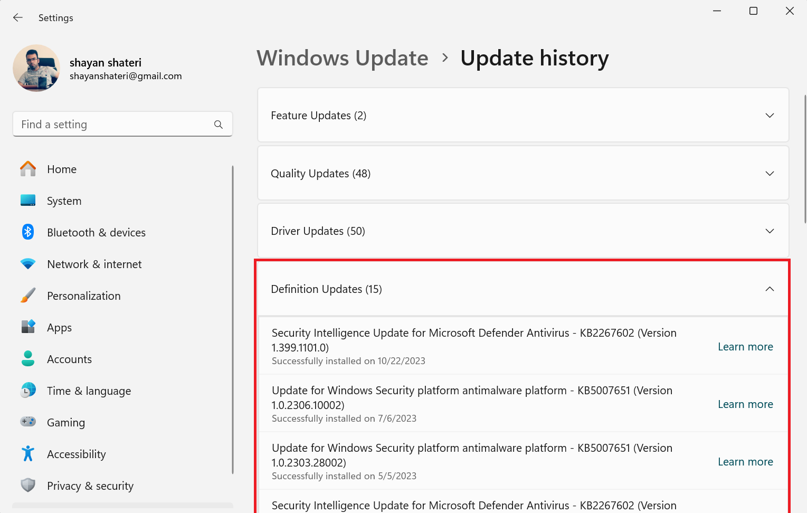This screenshot has width=807, height=513.
Task: Click the user profile picture
Action: tap(36, 68)
